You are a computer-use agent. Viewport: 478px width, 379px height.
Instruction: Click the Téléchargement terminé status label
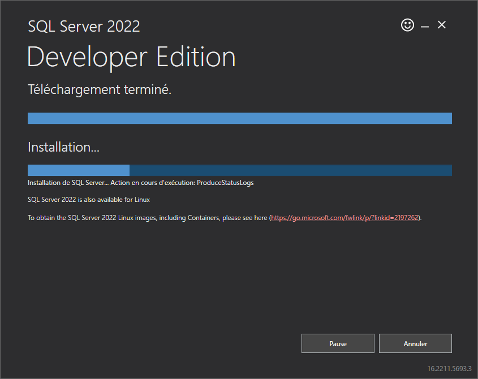point(100,89)
